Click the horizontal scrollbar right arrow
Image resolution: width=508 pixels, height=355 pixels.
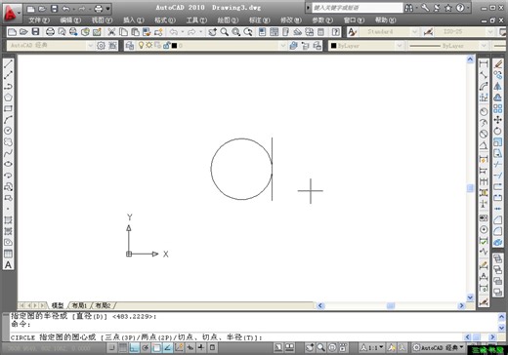(461, 305)
